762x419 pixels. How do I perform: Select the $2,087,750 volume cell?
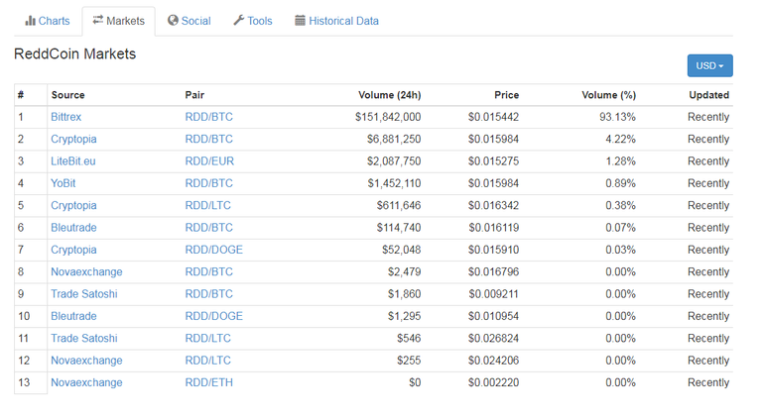(x=394, y=161)
